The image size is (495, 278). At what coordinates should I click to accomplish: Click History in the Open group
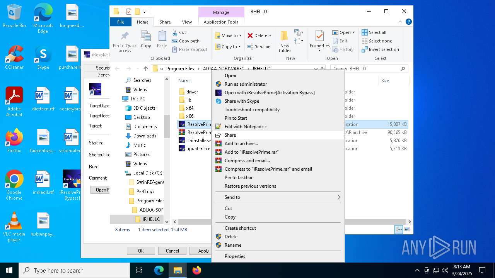click(x=343, y=49)
